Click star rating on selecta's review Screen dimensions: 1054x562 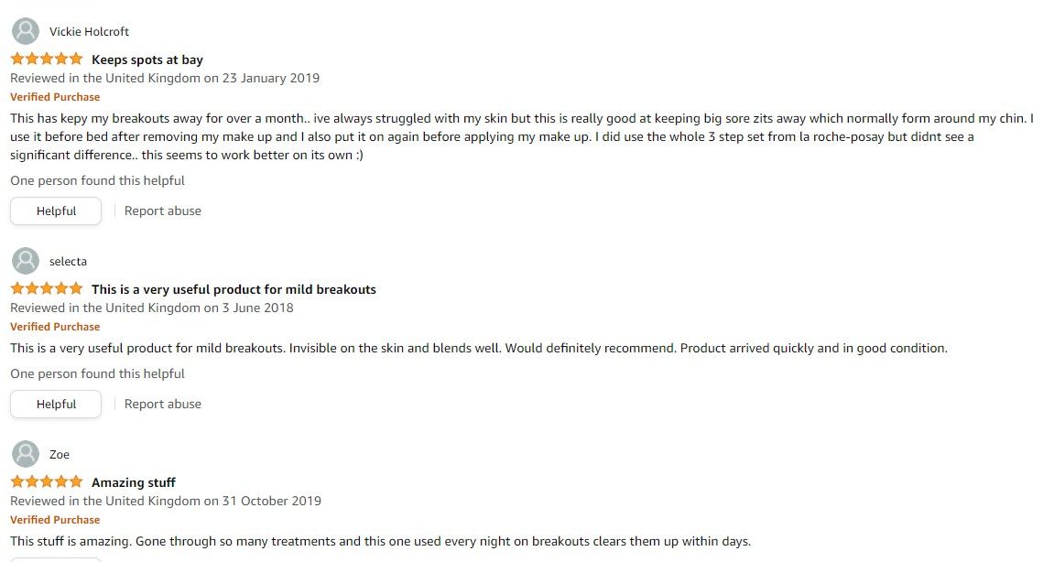[x=47, y=289]
